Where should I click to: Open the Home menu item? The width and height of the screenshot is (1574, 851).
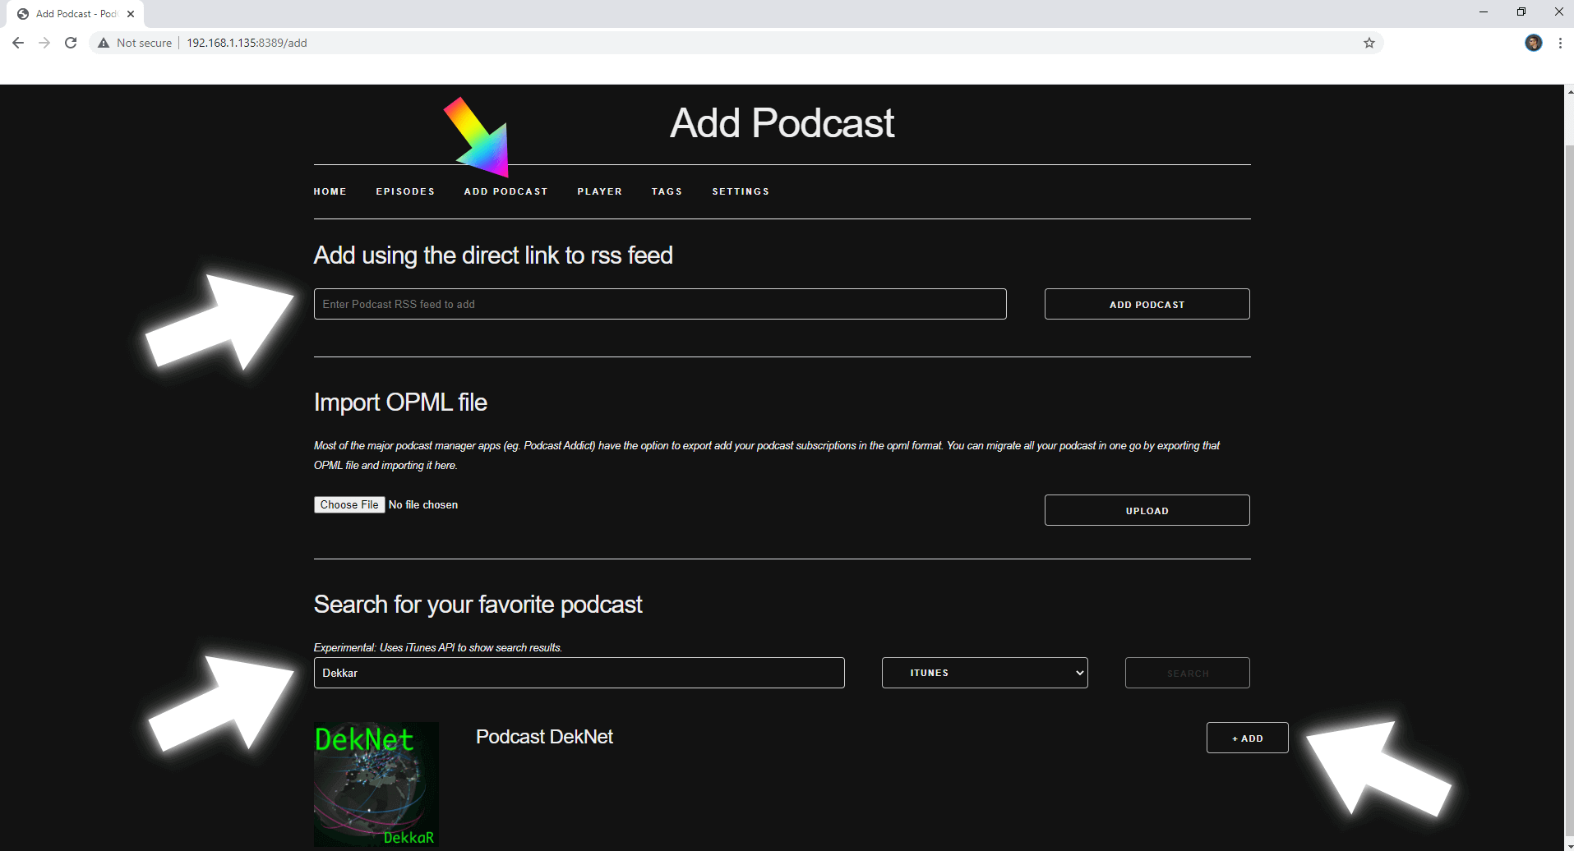[x=330, y=191]
